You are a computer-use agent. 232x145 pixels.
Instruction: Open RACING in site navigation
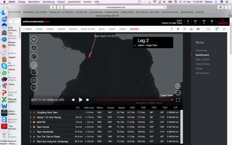(134, 29)
